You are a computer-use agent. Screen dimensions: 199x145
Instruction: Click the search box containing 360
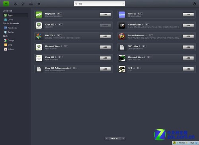tap(99, 4)
